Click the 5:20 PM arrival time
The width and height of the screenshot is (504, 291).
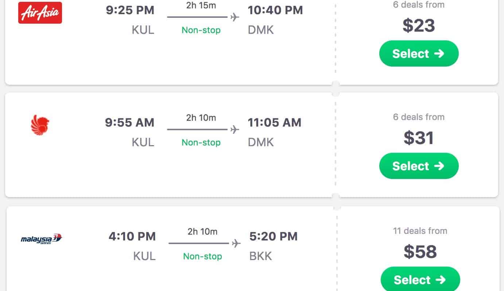[274, 236]
